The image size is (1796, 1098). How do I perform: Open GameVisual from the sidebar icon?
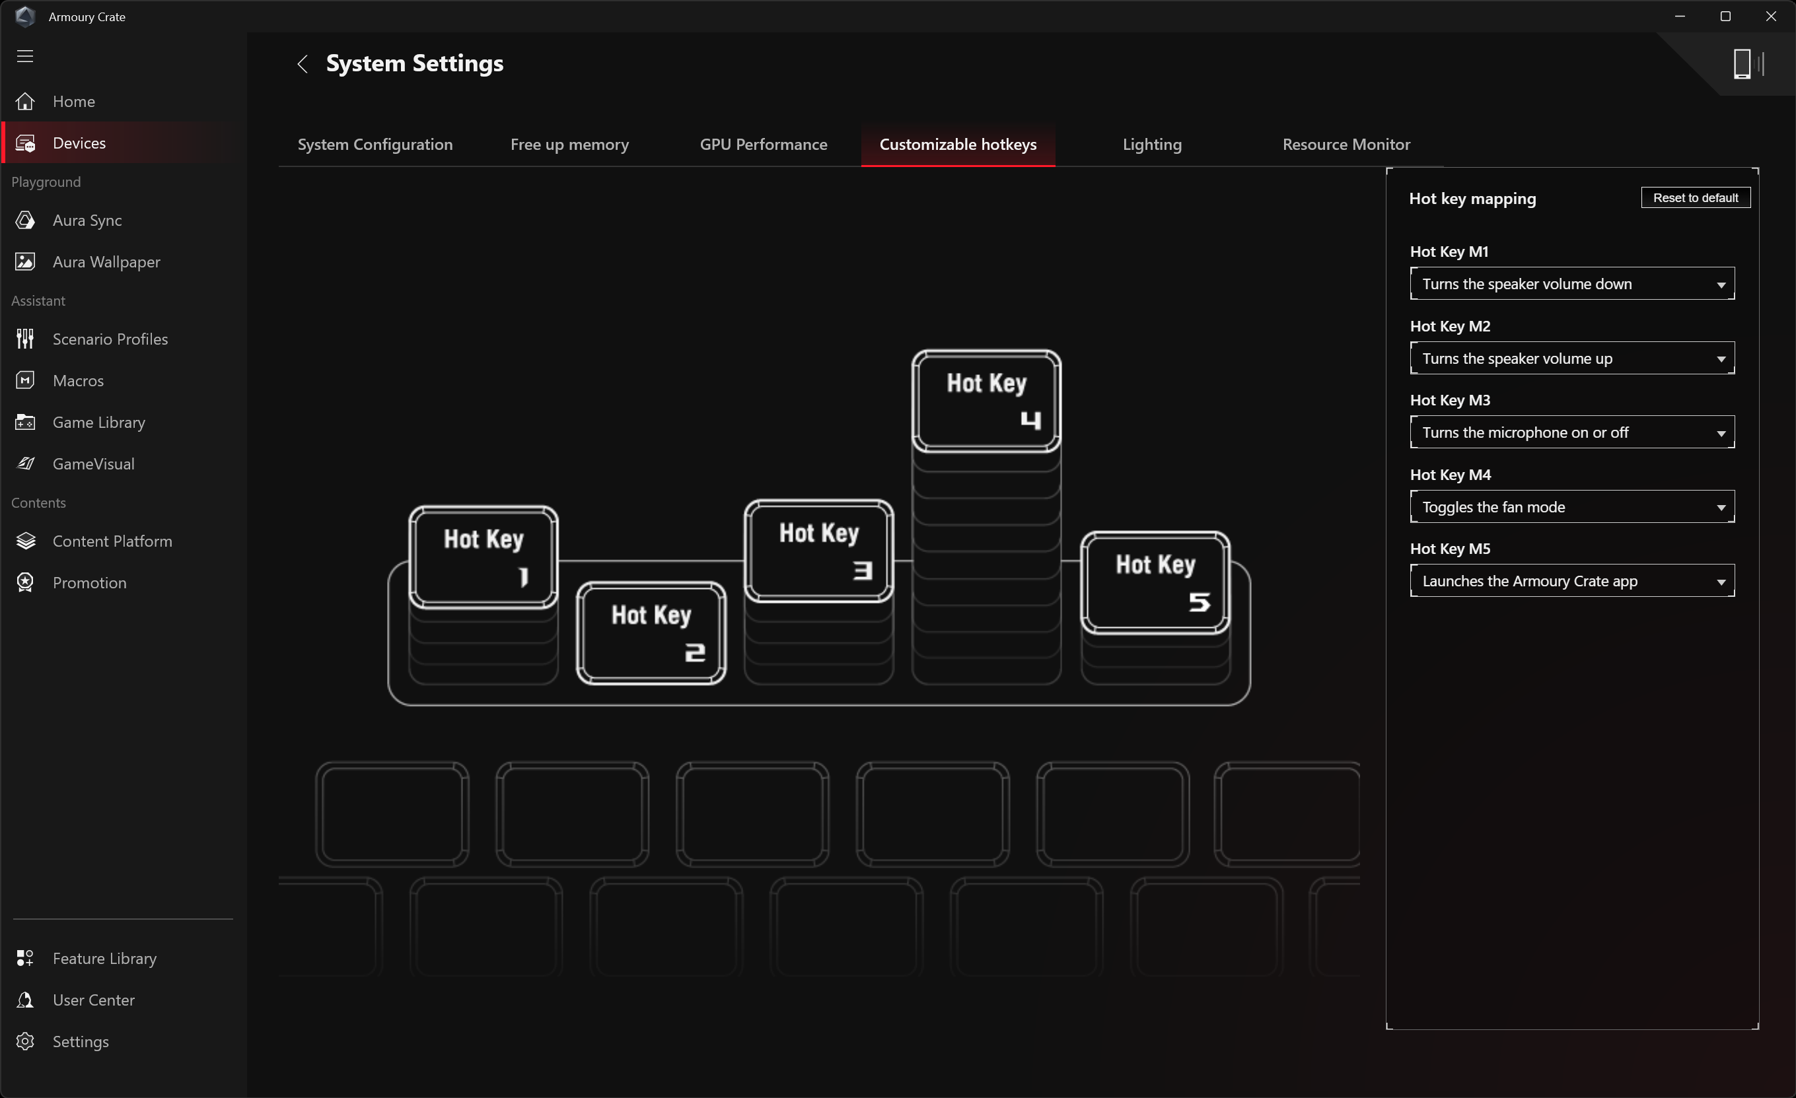tap(26, 463)
